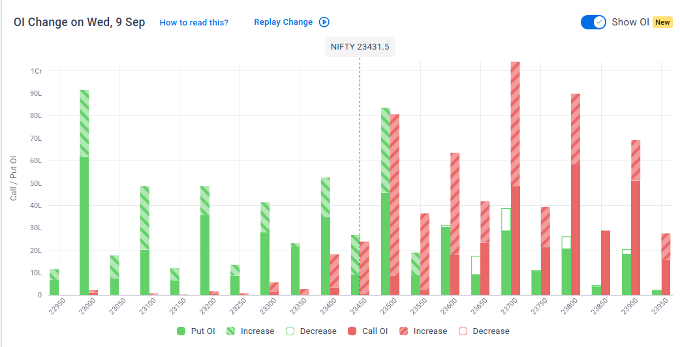This screenshot has height=347, width=680.
Task: Click the green put bar at 23100
Action: pyautogui.click(x=145, y=241)
